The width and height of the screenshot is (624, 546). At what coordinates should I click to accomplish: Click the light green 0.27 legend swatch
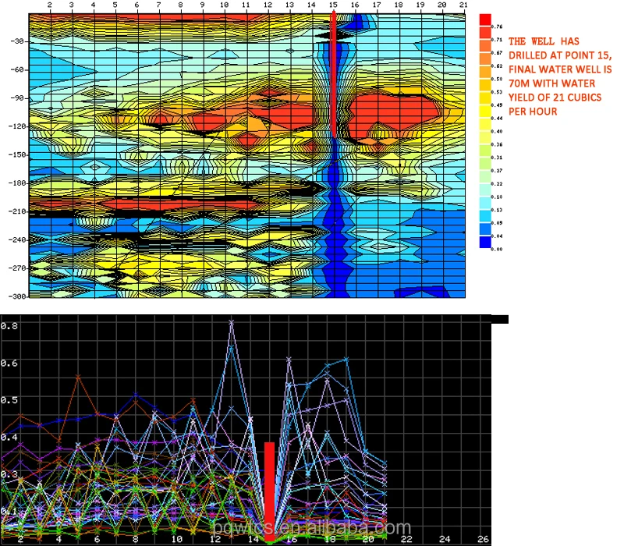tap(485, 164)
